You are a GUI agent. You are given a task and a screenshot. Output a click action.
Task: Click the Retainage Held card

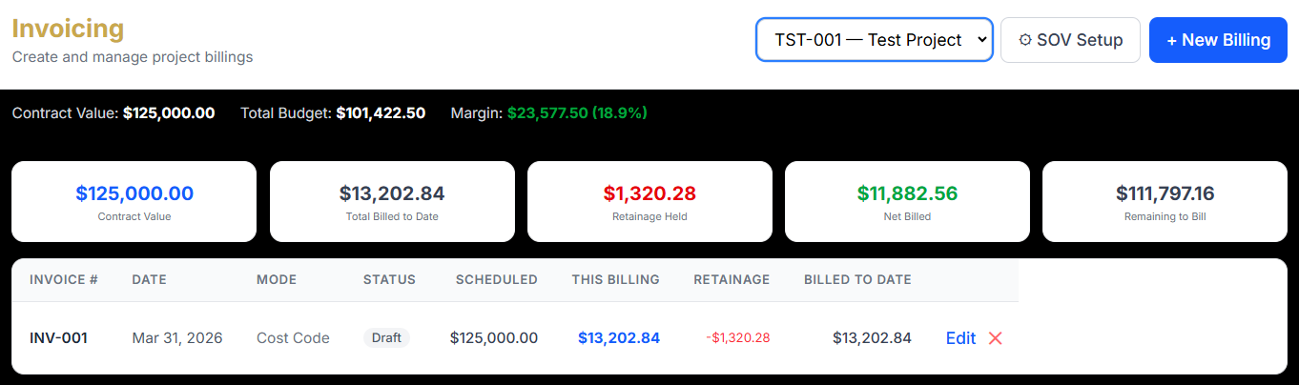[649, 201]
